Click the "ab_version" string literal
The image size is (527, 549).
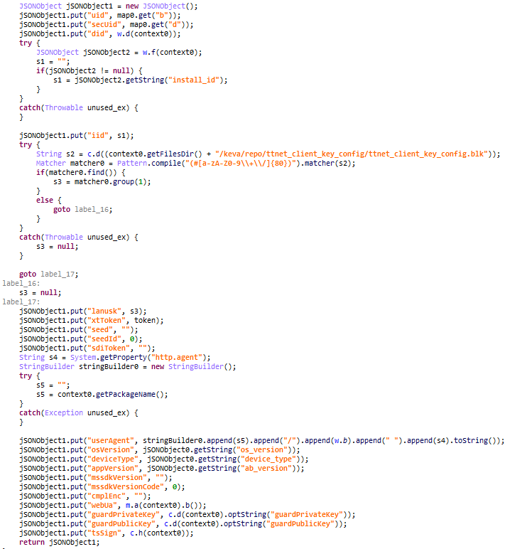pyautogui.click(x=267, y=468)
